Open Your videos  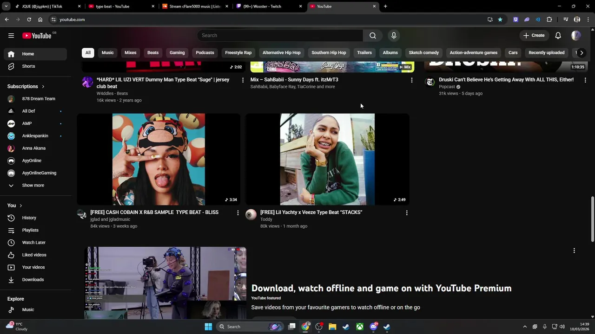35,267
